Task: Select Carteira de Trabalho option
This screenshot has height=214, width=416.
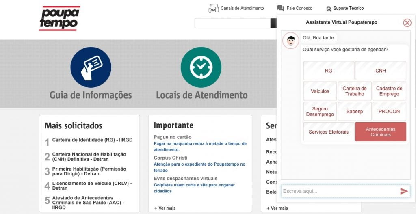Action: coord(354,91)
